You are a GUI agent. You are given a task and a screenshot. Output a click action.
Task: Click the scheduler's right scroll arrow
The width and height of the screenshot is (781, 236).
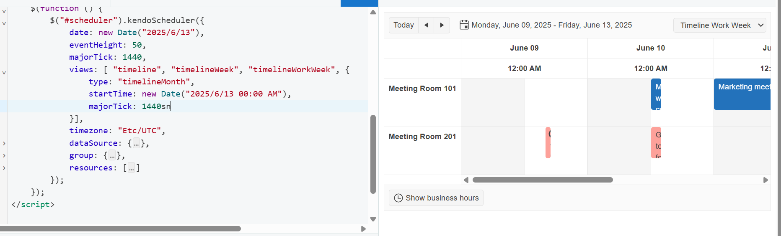tap(765, 180)
